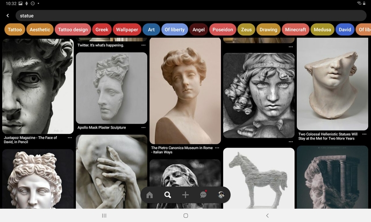This screenshot has height=222, width=371.
Task: Open the Face of David pencil drawing
Action: pyautogui.click(x=38, y=86)
